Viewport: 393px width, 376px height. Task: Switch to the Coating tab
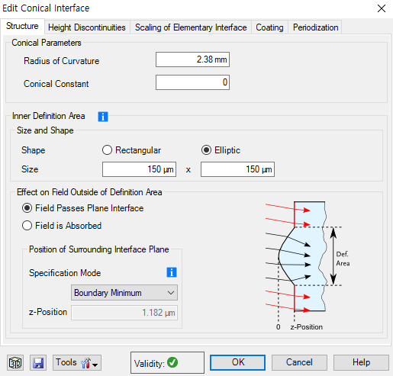tap(269, 27)
